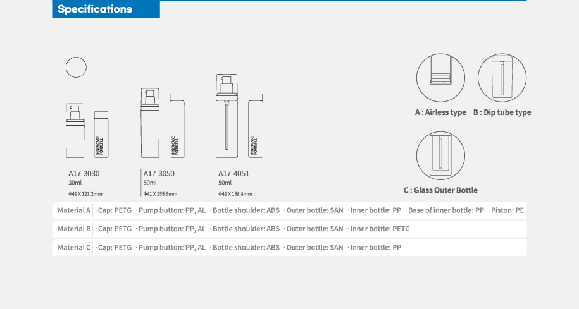Click the A17-4051 model name
The height and width of the screenshot is (309, 579).
[x=233, y=173]
